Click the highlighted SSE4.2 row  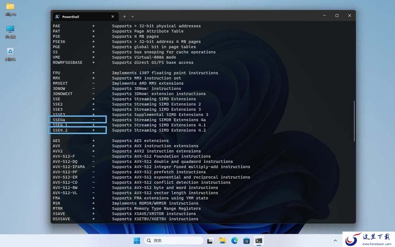pos(77,130)
